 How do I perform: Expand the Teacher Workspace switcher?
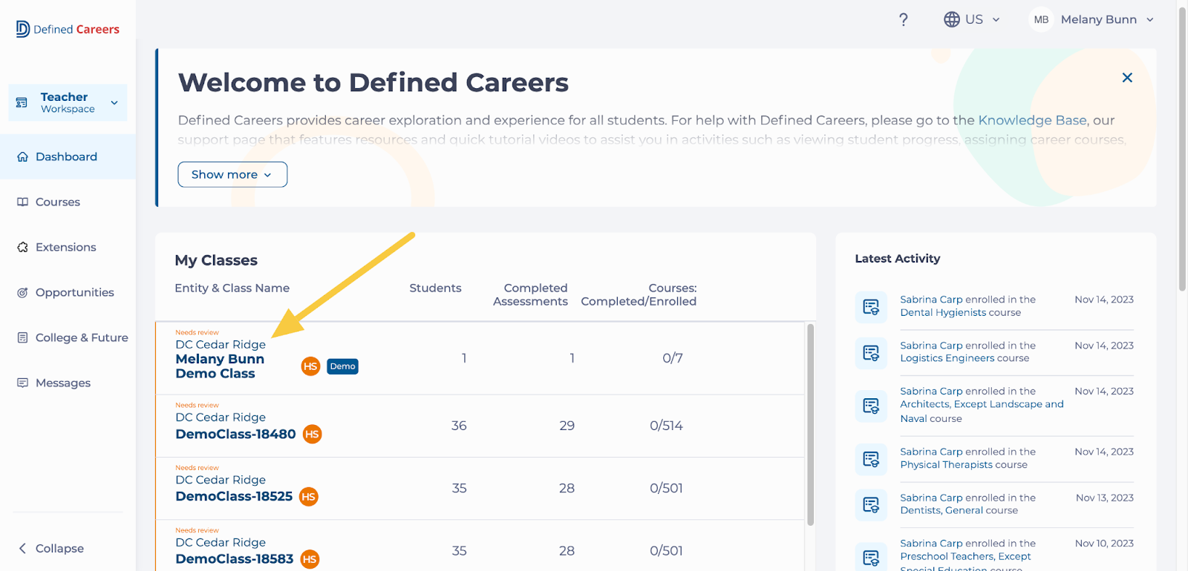pos(68,102)
